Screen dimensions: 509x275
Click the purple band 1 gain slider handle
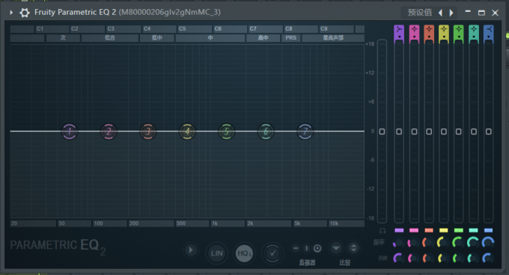(x=399, y=132)
